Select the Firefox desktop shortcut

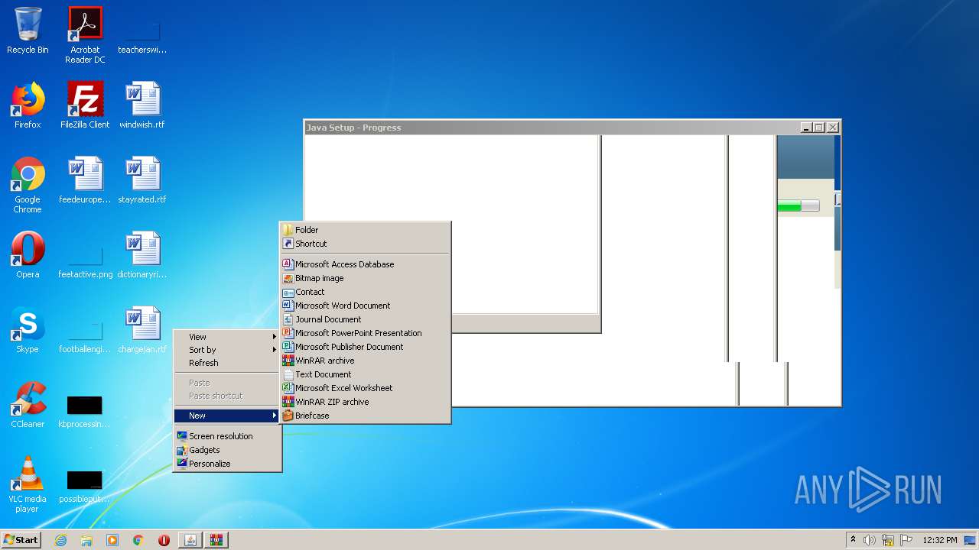28,105
